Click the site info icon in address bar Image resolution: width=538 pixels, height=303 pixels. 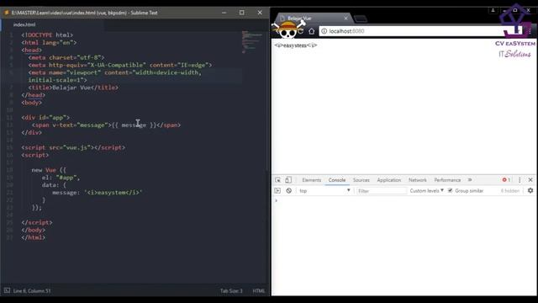tap(324, 31)
